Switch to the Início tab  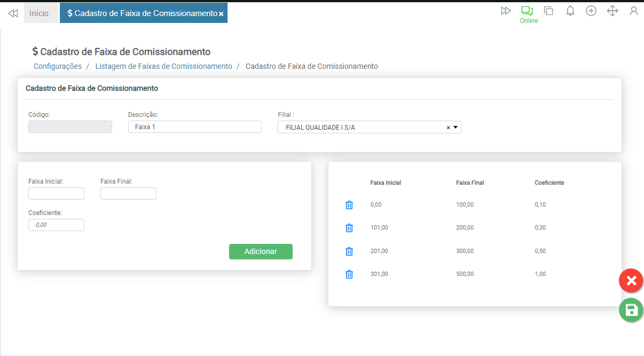click(39, 13)
